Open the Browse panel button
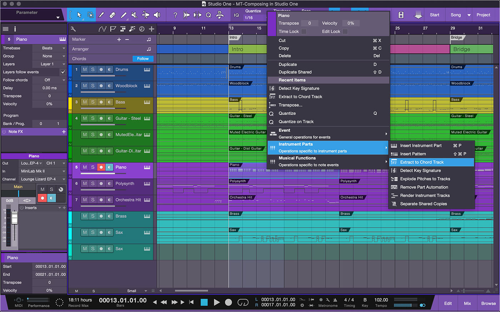The height and width of the screenshot is (312, 500). (488, 303)
